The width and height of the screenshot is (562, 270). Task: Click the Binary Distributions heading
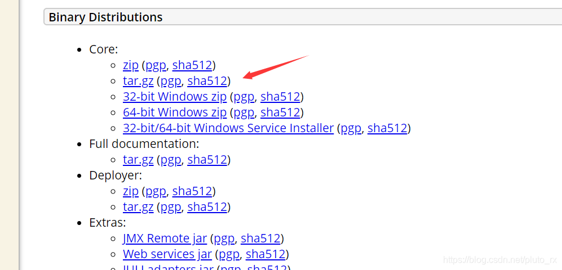(105, 17)
